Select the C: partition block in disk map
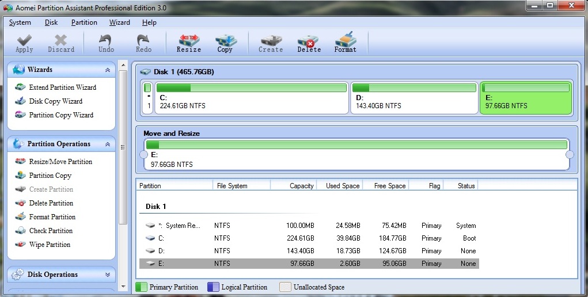The width and height of the screenshot is (588, 297). click(251, 98)
